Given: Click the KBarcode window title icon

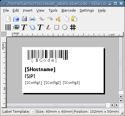Looking at the screenshot, I should [x=4, y=3].
